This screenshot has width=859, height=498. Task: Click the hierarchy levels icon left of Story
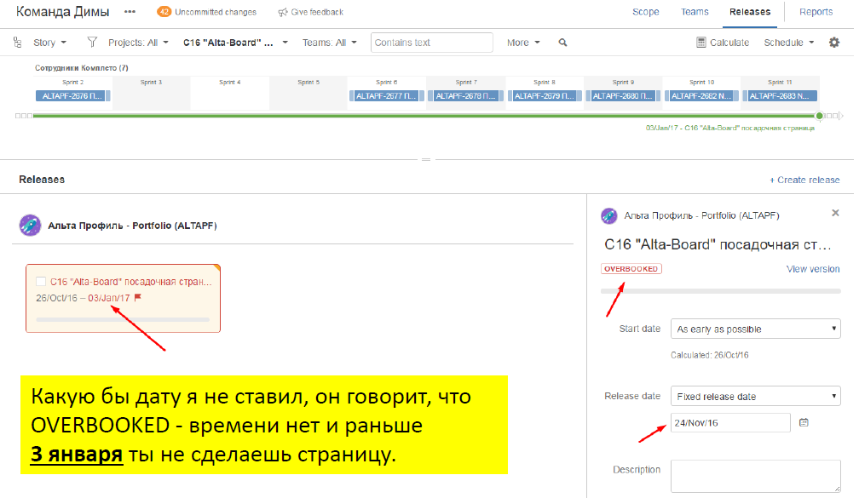tap(19, 43)
